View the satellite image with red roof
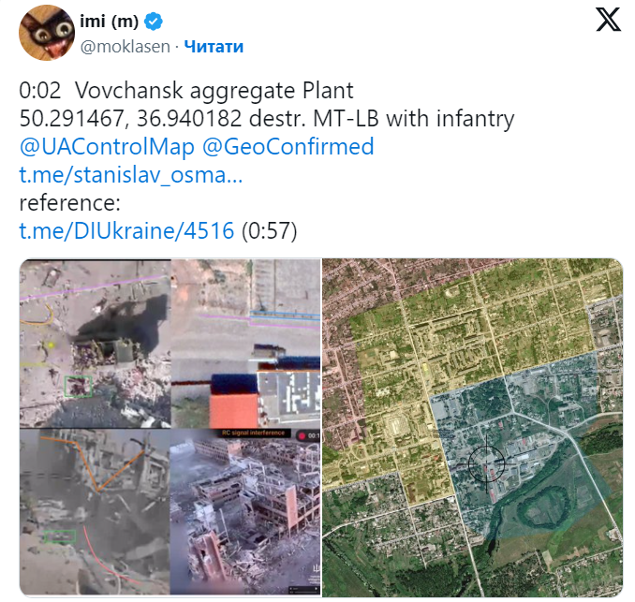The width and height of the screenshot is (635, 602). point(245,344)
